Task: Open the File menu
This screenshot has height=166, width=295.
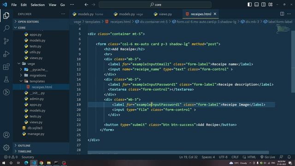Action: click(x=14, y=5)
